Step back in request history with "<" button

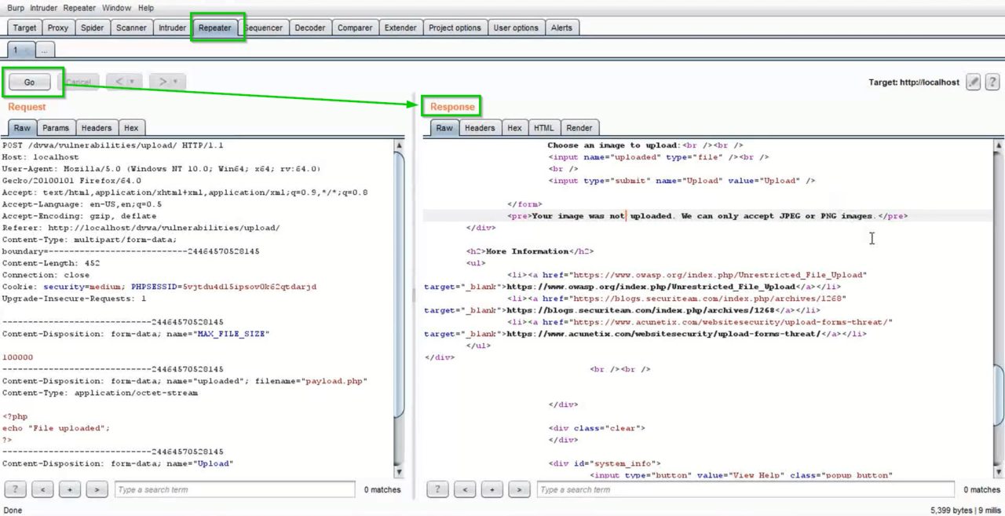pos(119,81)
